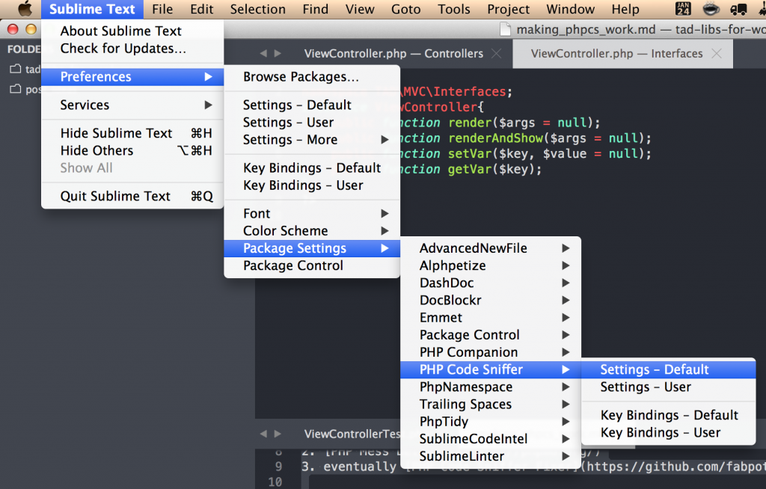766x489 pixels.
Task: Expand SublimeLinter package settings
Action: [491, 456]
